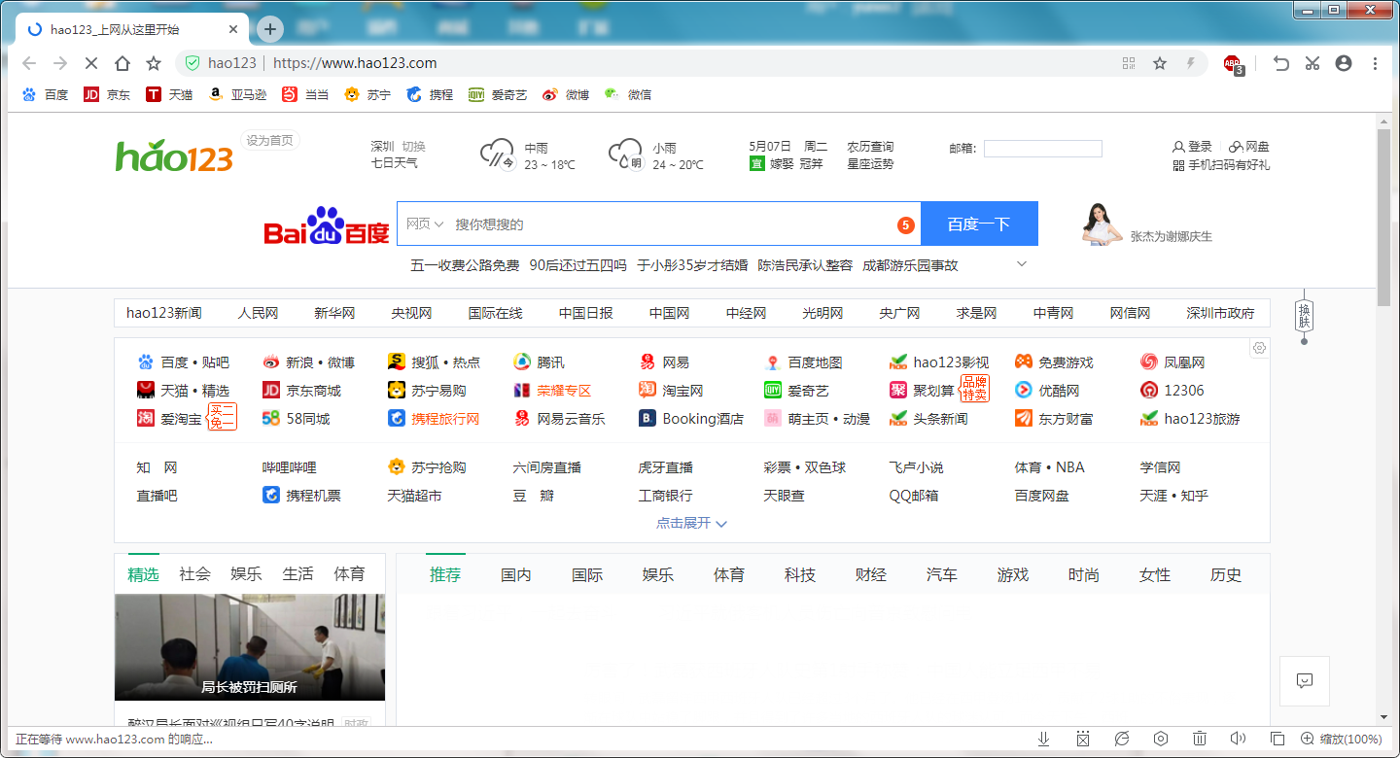Open the 网页 search type dropdown
The height and width of the screenshot is (758, 1400).
424,223
